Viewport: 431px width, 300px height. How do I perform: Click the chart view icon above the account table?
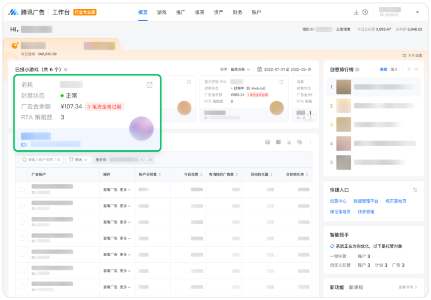pos(267,142)
